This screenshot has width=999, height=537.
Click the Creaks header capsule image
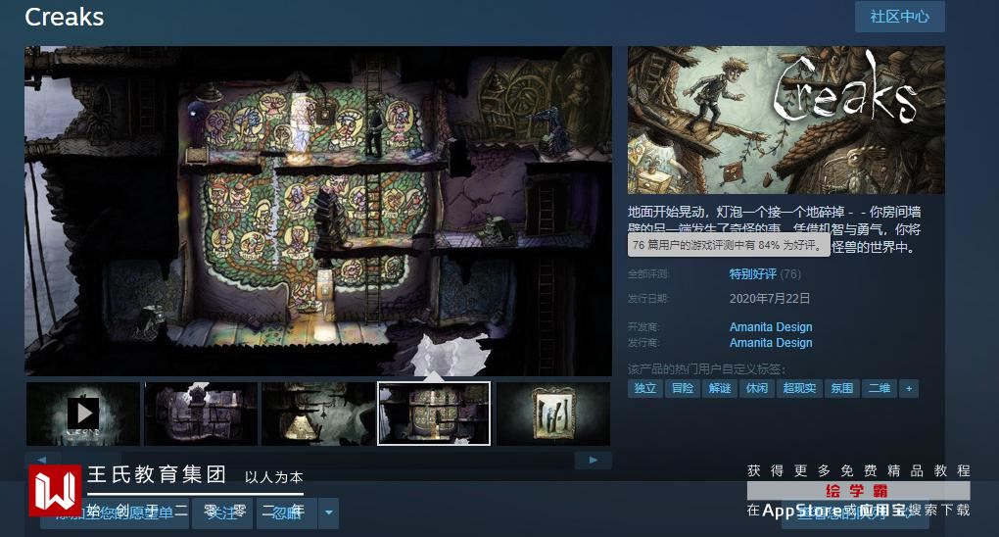click(785, 120)
